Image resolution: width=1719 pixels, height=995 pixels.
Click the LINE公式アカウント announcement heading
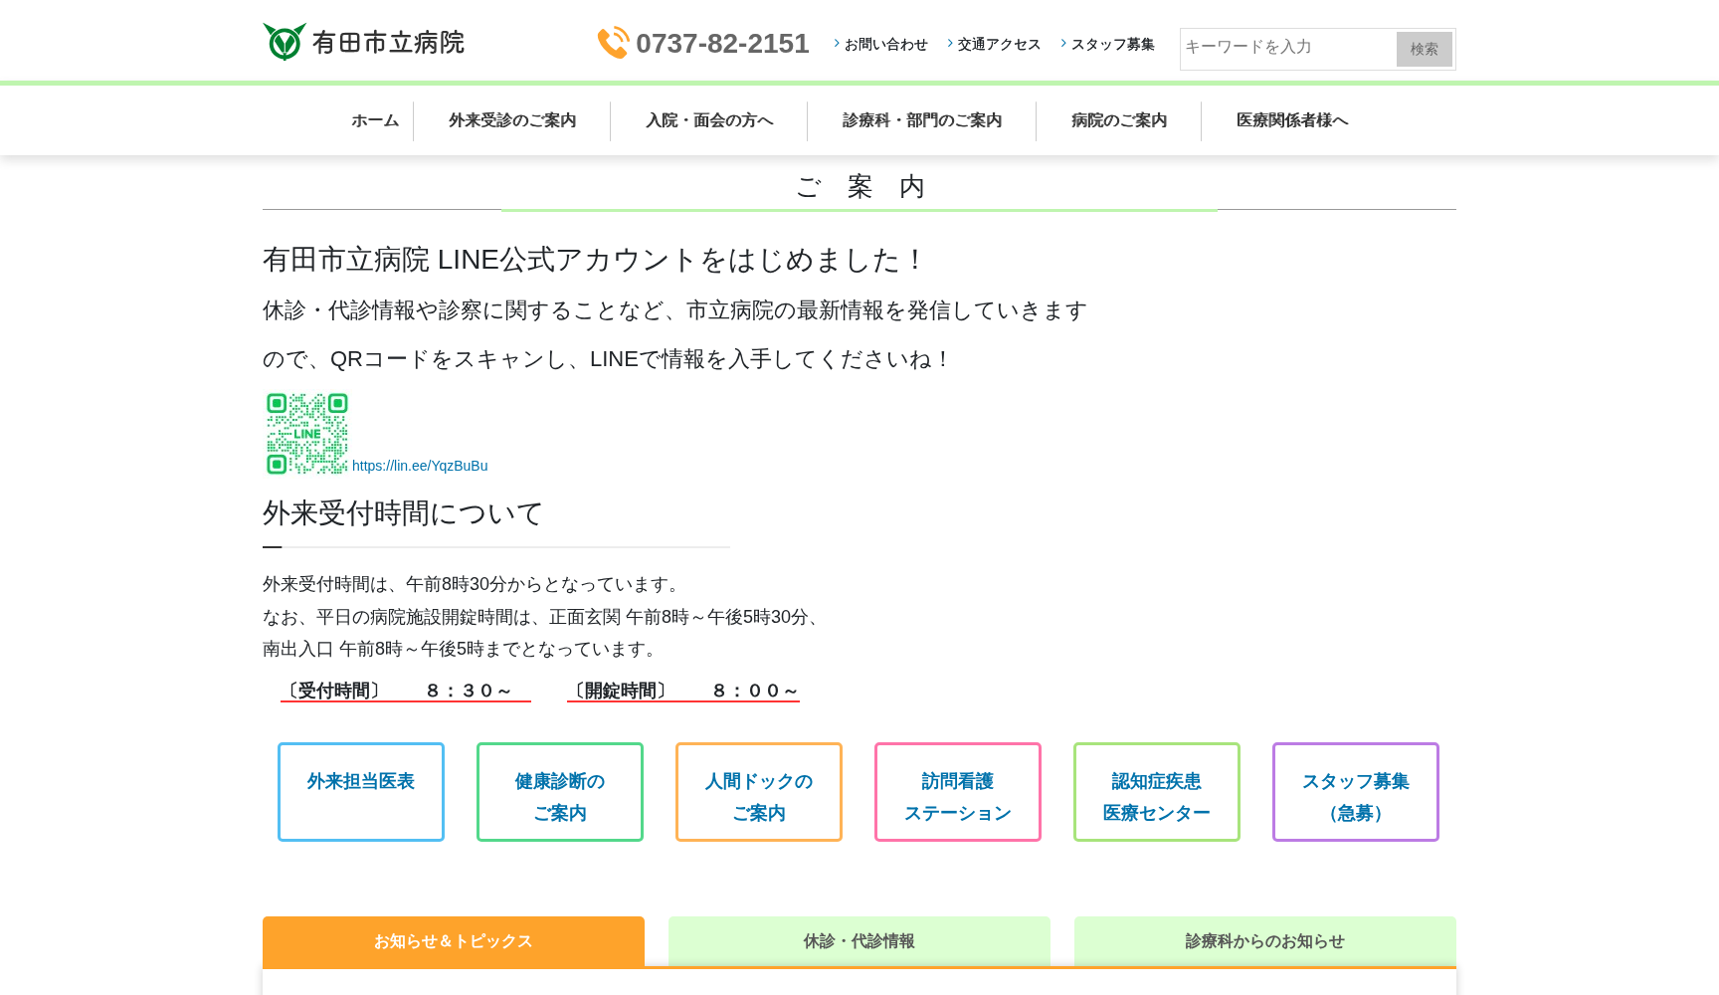pos(594,260)
